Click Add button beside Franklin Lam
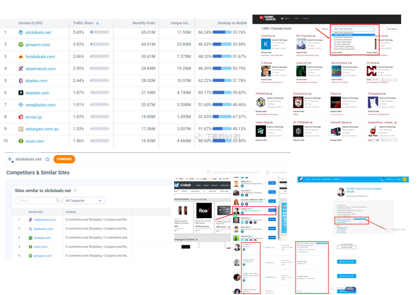The width and height of the screenshot is (420, 295). 272,210
